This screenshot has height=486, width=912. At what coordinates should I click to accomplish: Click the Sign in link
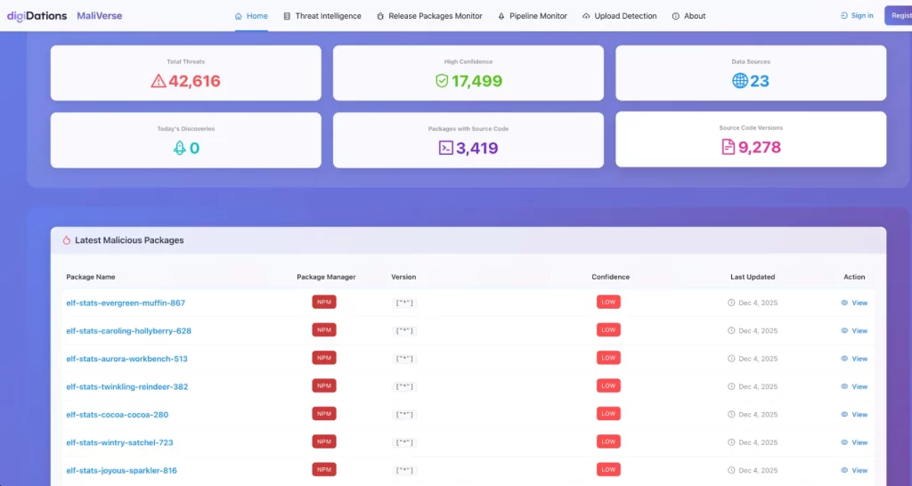click(857, 16)
